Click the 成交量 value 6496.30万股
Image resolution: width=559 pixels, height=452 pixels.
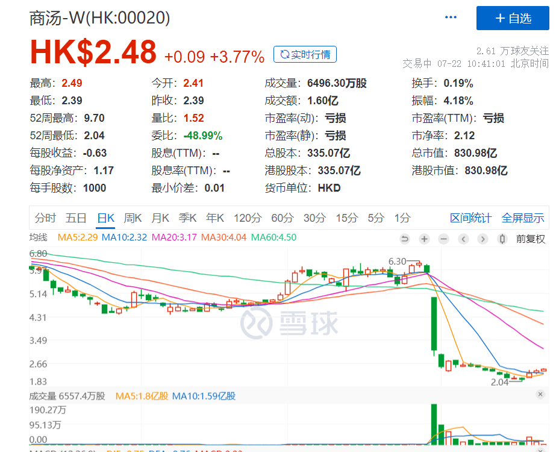click(337, 83)
